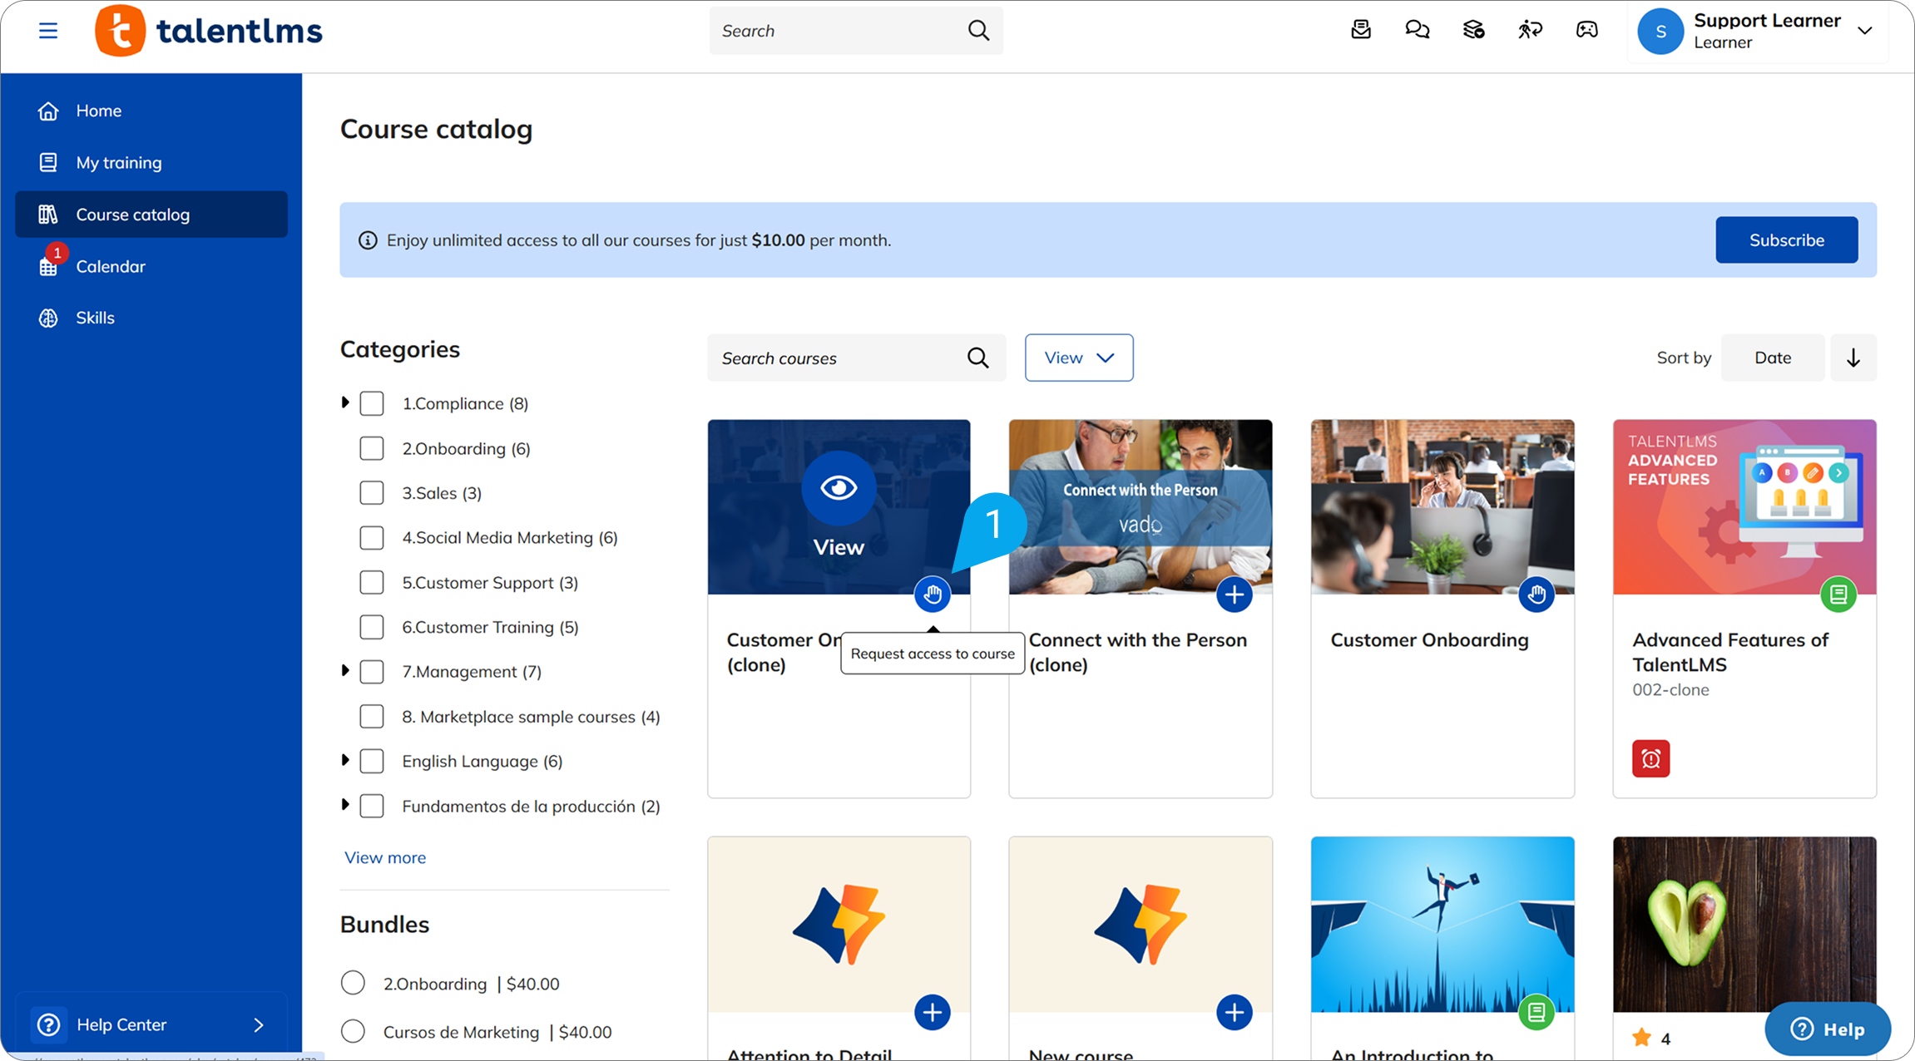Check the 2.Onboarding category box
Image resolution: width=1915 pixels, height=1061 pixels.
click(372, 448)
